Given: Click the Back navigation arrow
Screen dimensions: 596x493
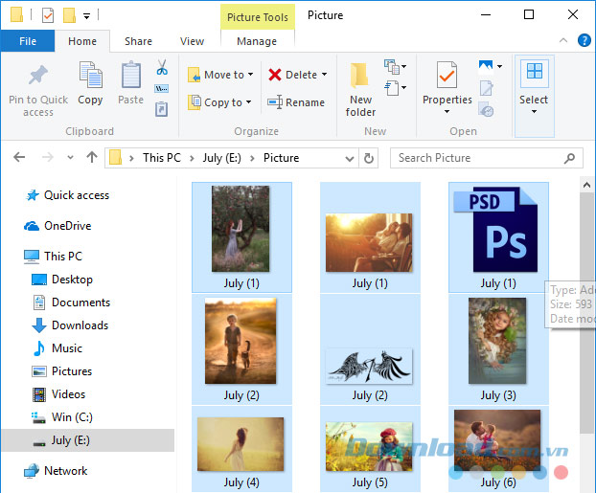Looking at the screenshot, I should pos(19,157).
